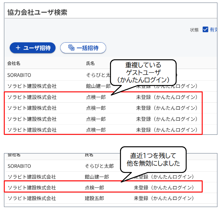This screenshot has width=221, height=210.
Task: Select そらびと太郎 name in the lower table
Action: [99, 166]
